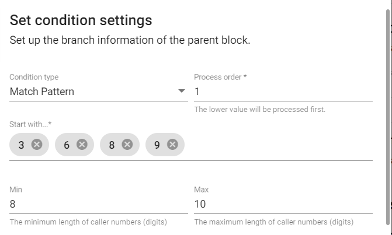Focus the Max caller number length field

[x=283, y=204]
